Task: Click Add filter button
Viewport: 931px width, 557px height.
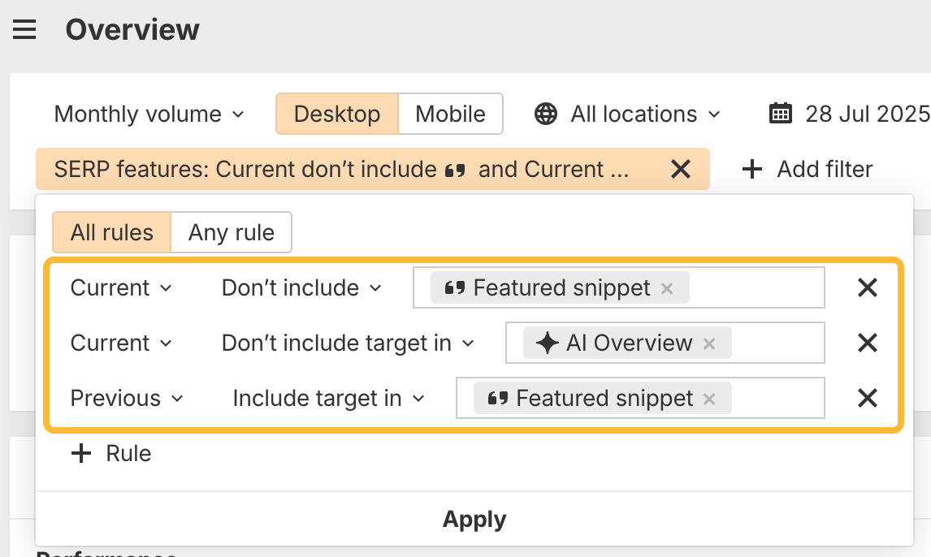Action: [x=808, y=169]
